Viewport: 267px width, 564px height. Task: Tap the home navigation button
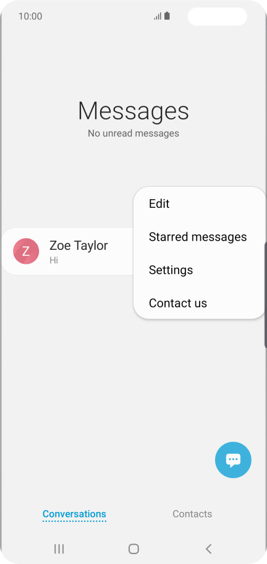(133, 549)
